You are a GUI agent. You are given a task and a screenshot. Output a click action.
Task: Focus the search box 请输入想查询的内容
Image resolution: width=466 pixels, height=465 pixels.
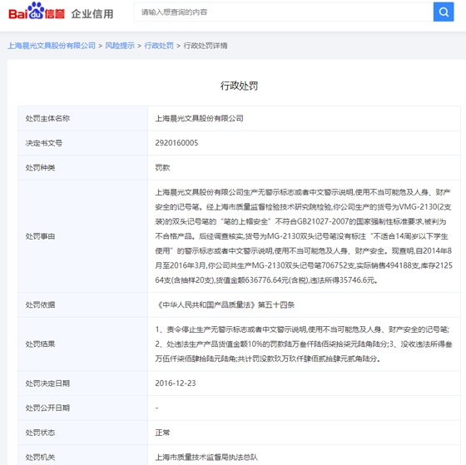[x=283, y=12]
